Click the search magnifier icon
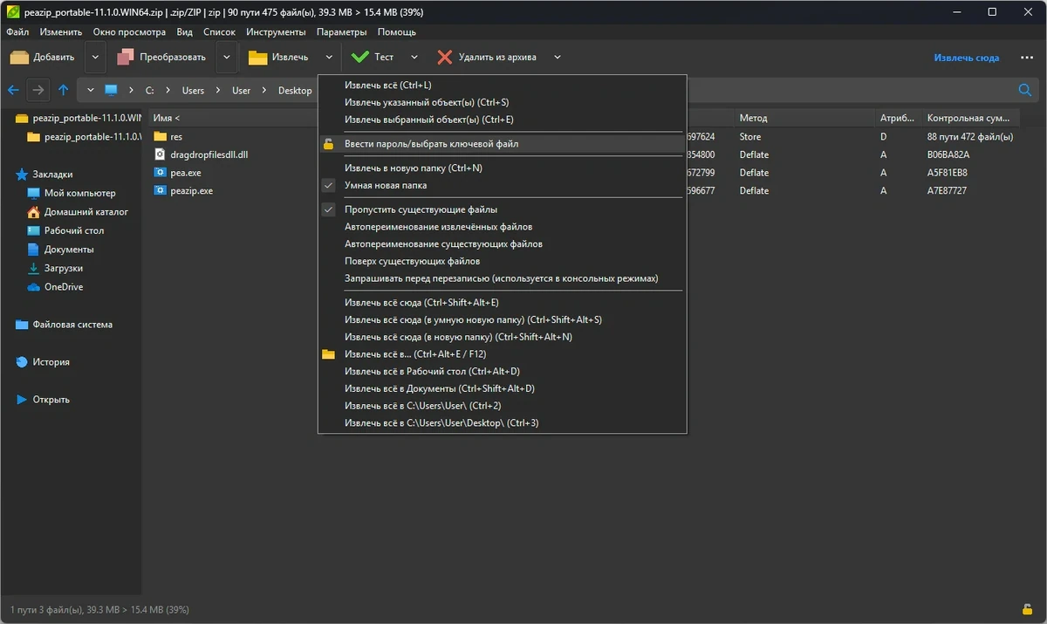The image size is (1047, 624). (1025, 90)
